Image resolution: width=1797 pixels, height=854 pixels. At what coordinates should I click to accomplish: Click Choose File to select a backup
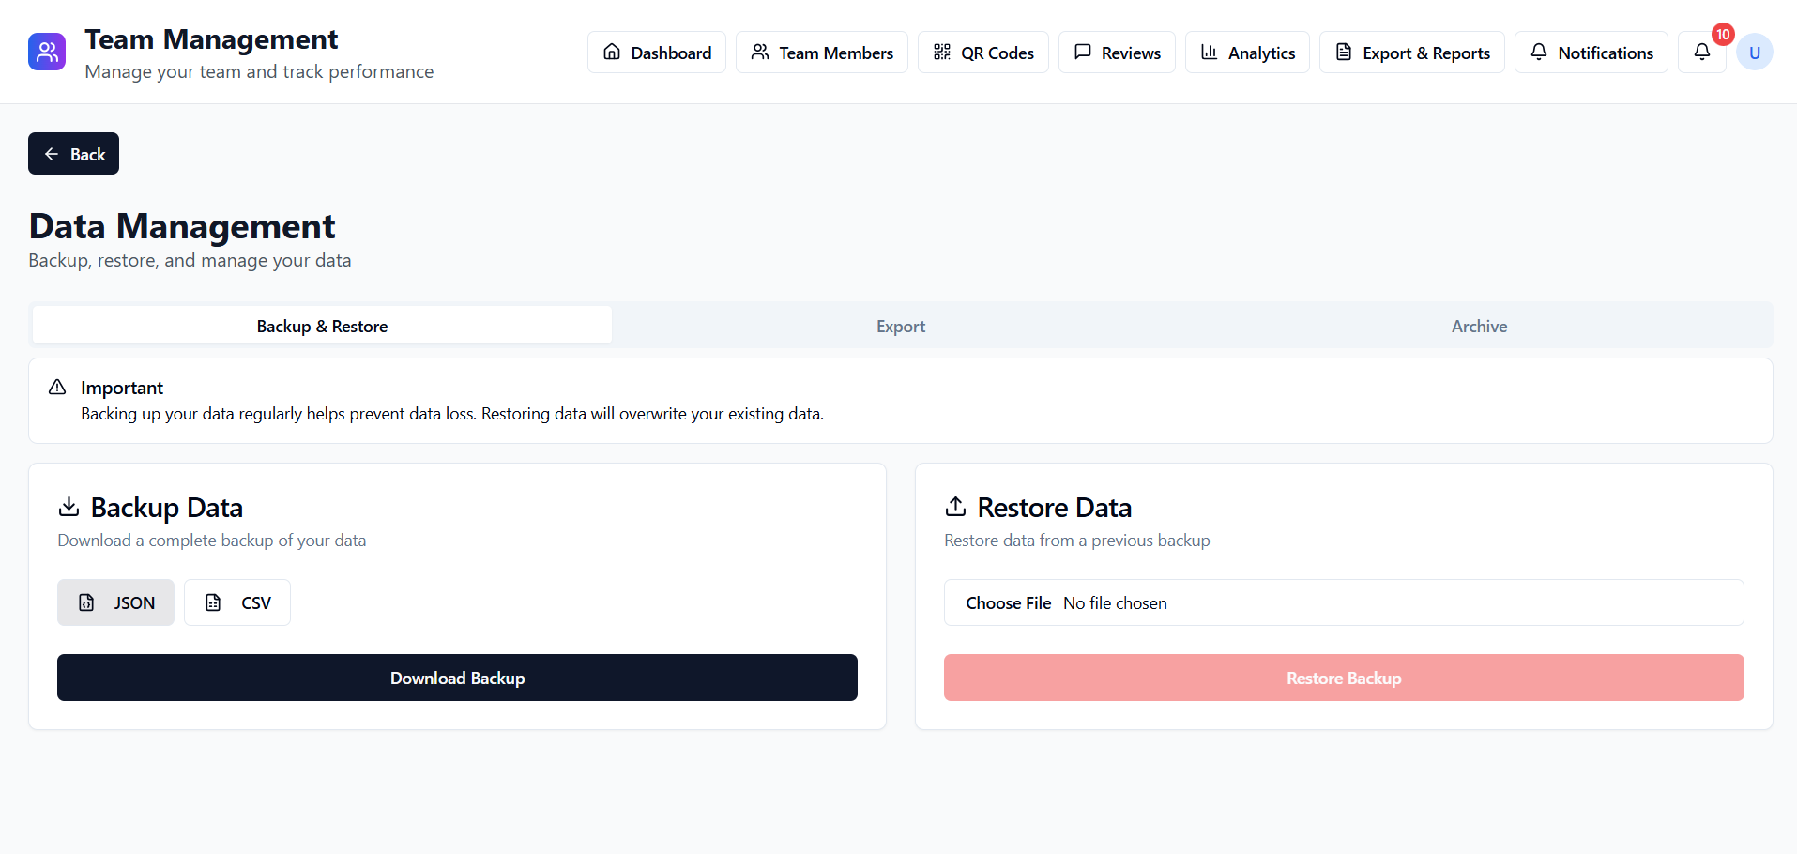point(1009,602)
